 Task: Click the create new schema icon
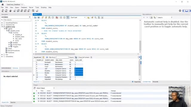click(15, 11)
